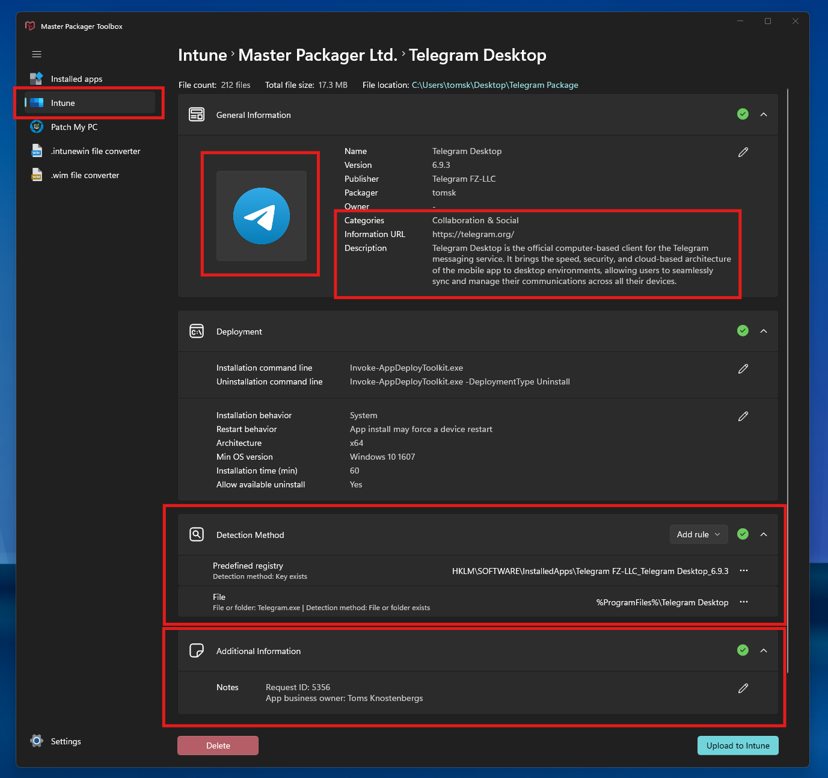
Task: Select the Intune sidebar item
Action: pos(90,103)
